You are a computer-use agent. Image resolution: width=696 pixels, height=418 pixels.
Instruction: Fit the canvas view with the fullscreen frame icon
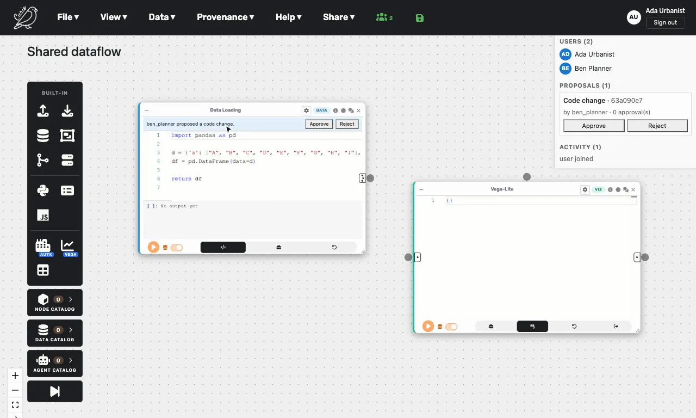point(15,405)
